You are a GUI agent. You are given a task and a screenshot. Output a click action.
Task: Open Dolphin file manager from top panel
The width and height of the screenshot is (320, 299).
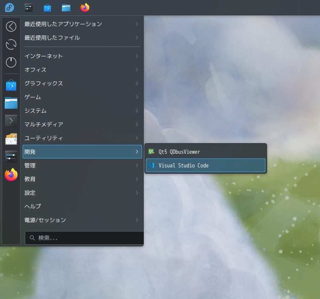66,8
